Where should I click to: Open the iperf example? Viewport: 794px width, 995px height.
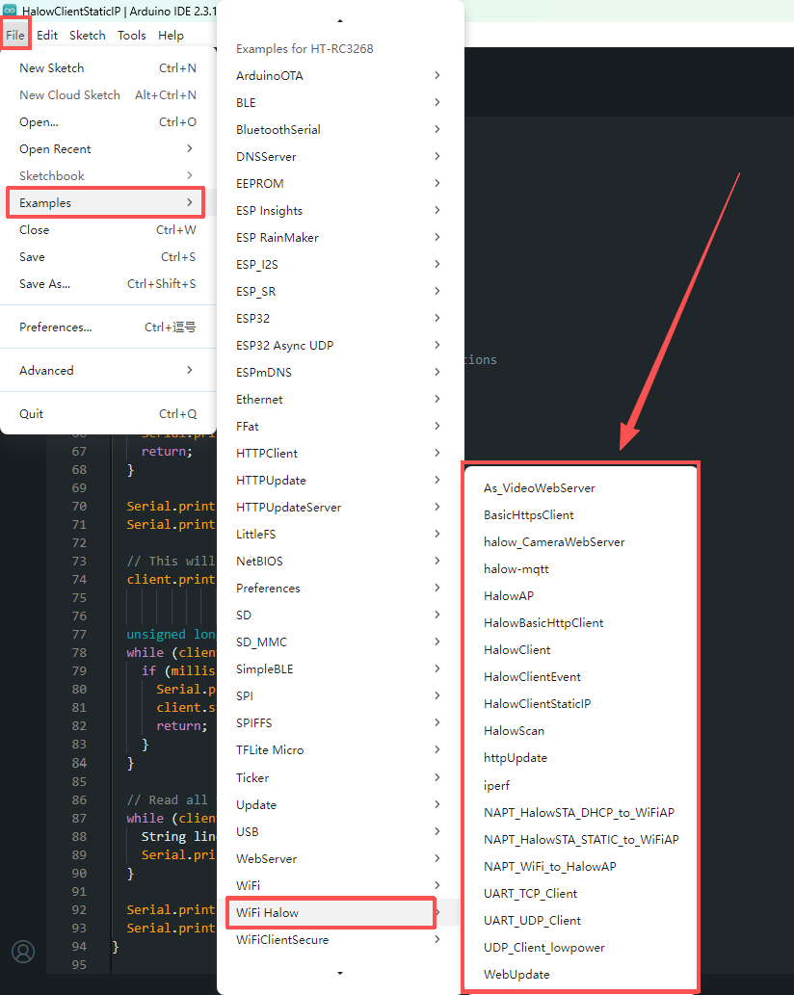pyautogui.click(x=581, y=786)
